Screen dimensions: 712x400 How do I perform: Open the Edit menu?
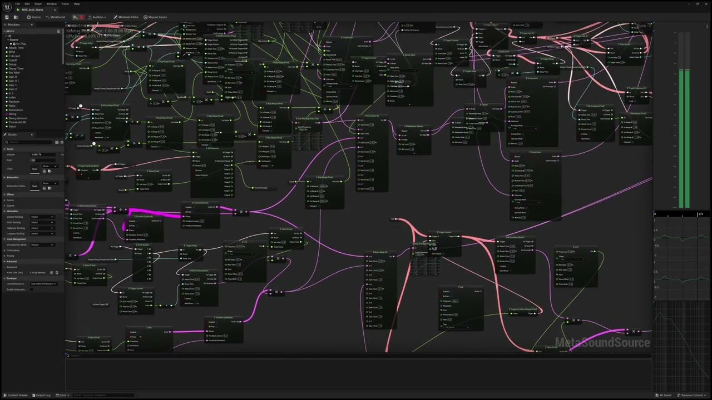(x=27, y=4)
